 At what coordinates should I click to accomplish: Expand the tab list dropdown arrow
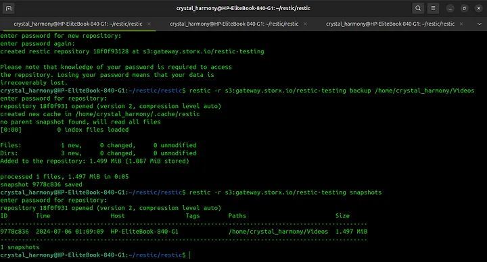coord(480,24)
